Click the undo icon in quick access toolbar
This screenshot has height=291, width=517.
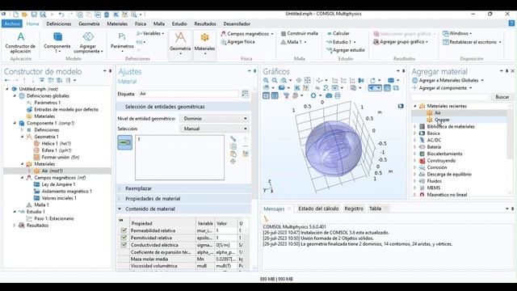click(61, 15)
